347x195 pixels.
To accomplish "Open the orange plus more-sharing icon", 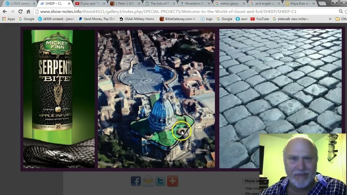I will [173, 181].
